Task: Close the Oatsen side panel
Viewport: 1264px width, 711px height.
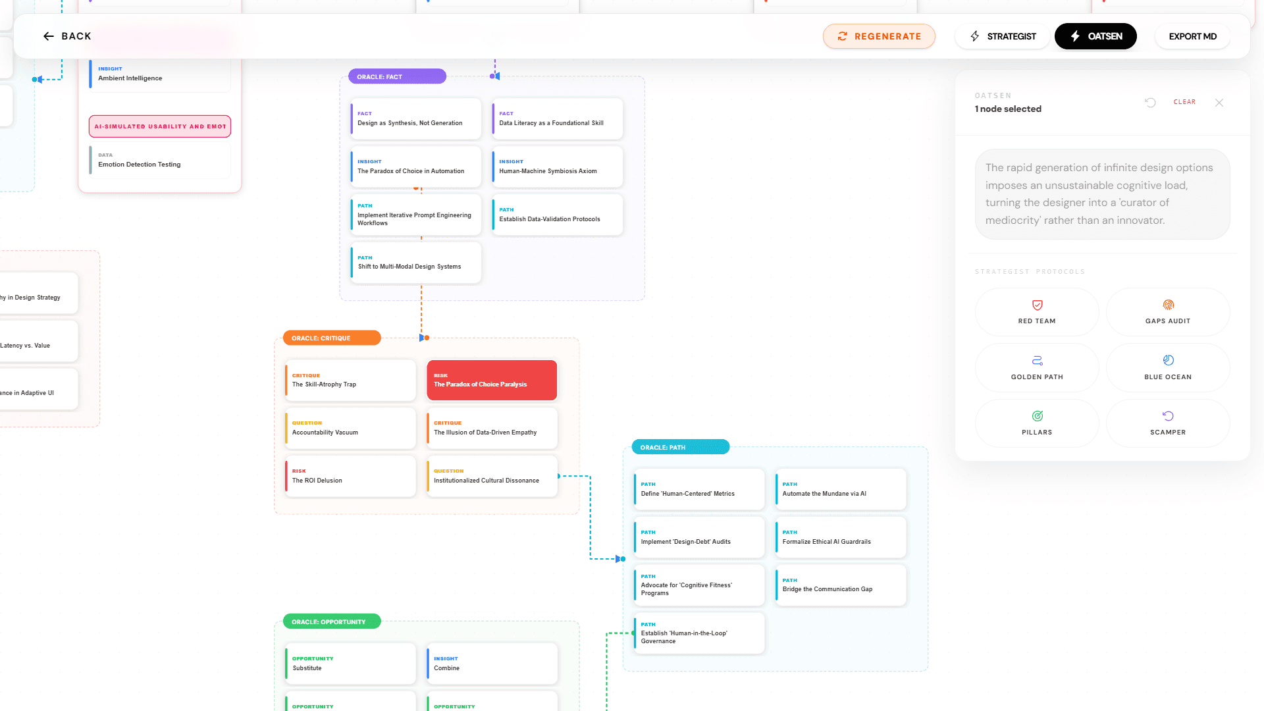Action: (1219, 103)
